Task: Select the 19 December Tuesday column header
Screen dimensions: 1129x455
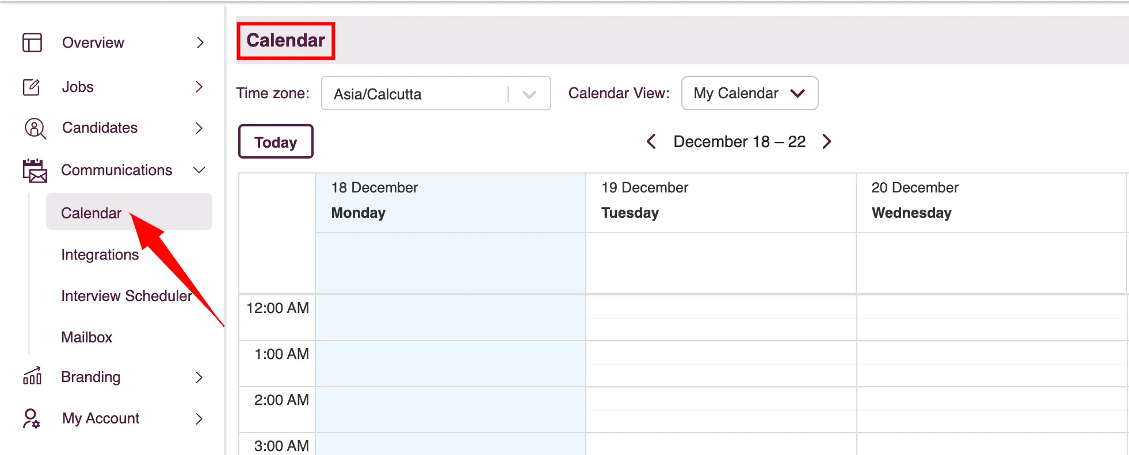Action: click(x=720, y=200)
